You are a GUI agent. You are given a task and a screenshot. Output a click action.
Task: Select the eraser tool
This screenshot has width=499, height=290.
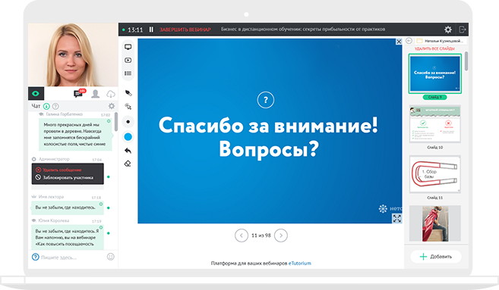[128, 164]
